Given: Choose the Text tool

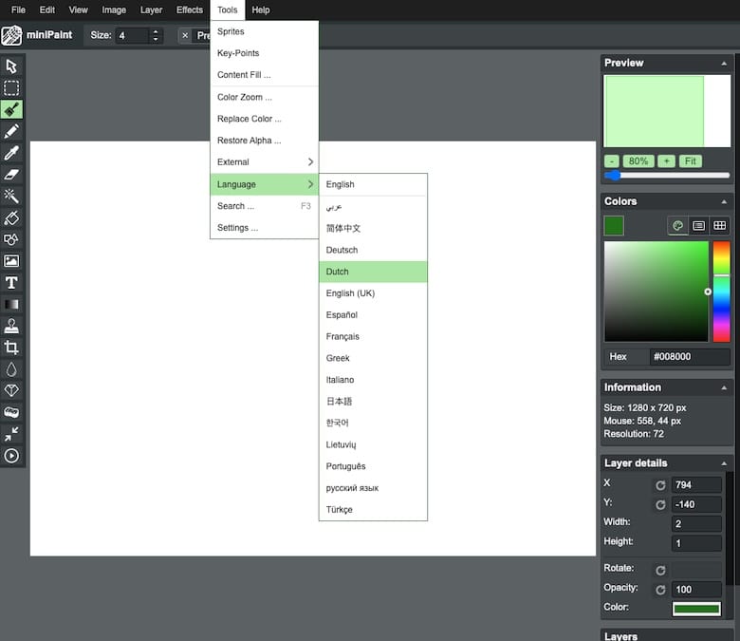Looking at the screenshot, I should tap(11, 282).
